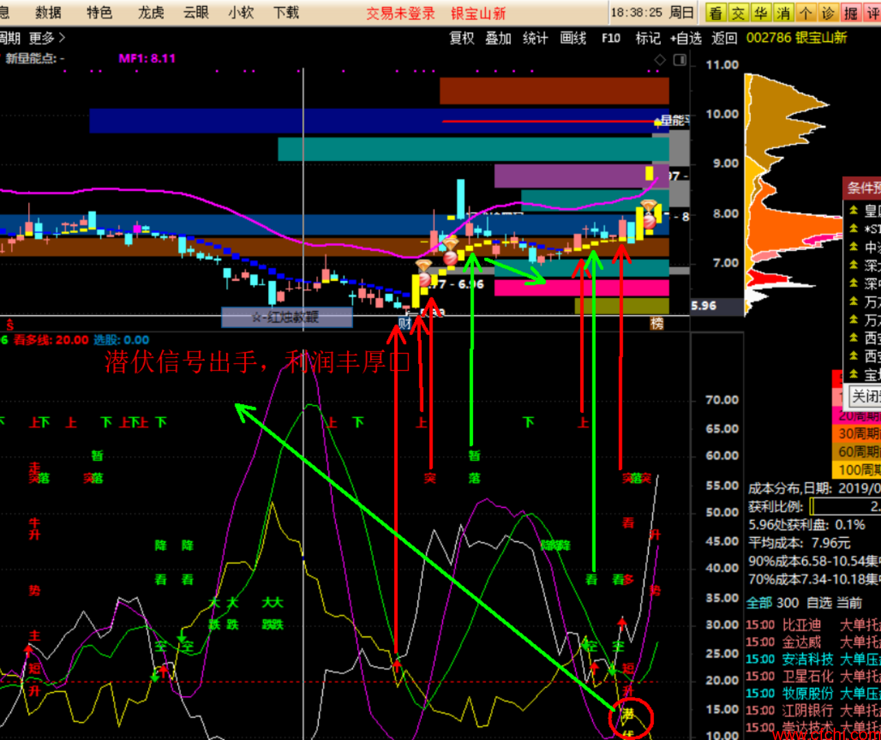This screenshot has width=881, height=740.
Task: Click the 选股: 0.00 indicator label
Action: 121,340
